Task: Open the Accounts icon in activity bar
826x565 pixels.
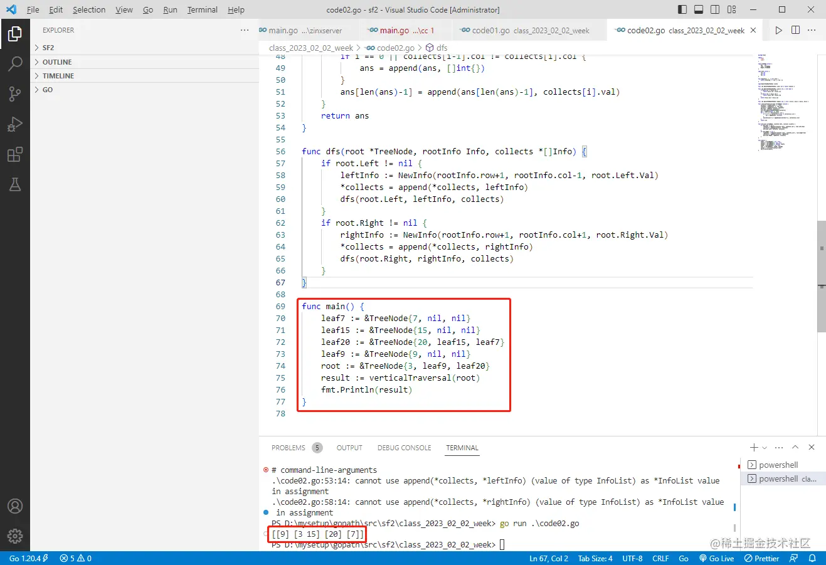Action: pyautogui.click(x=15, y=506)
